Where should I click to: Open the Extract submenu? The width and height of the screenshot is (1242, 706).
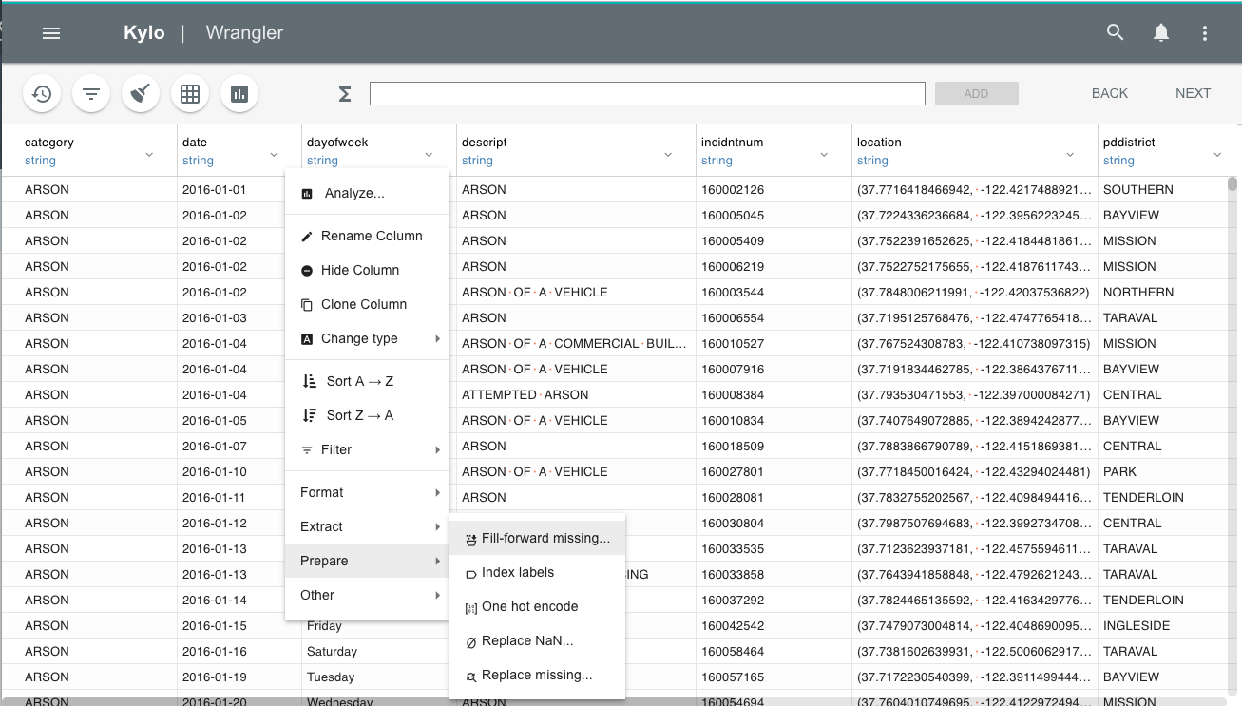(x=367, y=526)
